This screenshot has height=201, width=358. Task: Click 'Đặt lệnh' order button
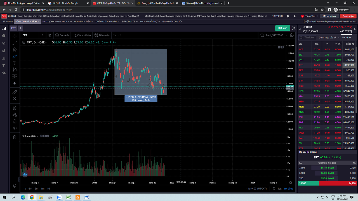pyautogui.click(x=282, y=28)
